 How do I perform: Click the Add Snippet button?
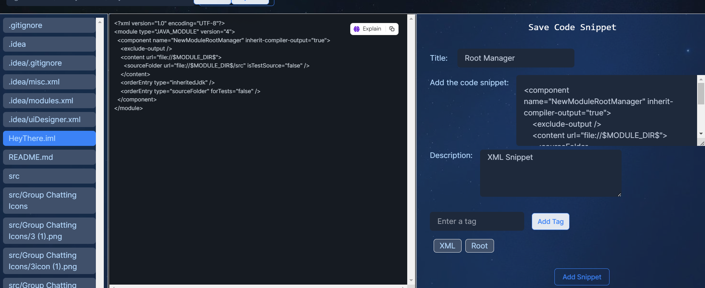[582, 277]
